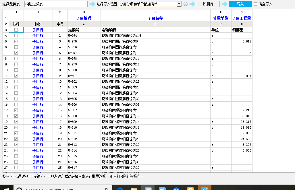Click quota code cell 5-316
The width and height of the screenshot is (295, 190).
[x=84, y=162]
